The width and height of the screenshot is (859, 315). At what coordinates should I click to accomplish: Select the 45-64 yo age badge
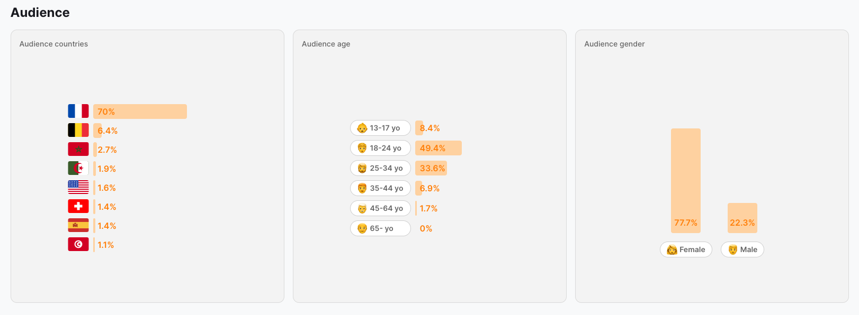380,208
